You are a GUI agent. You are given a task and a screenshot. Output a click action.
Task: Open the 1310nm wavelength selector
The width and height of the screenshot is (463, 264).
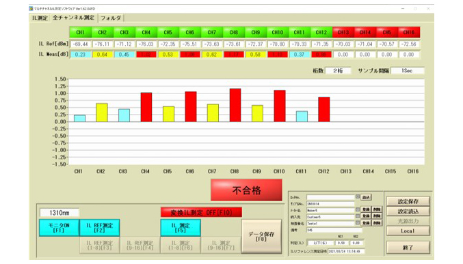coord(59,212)
